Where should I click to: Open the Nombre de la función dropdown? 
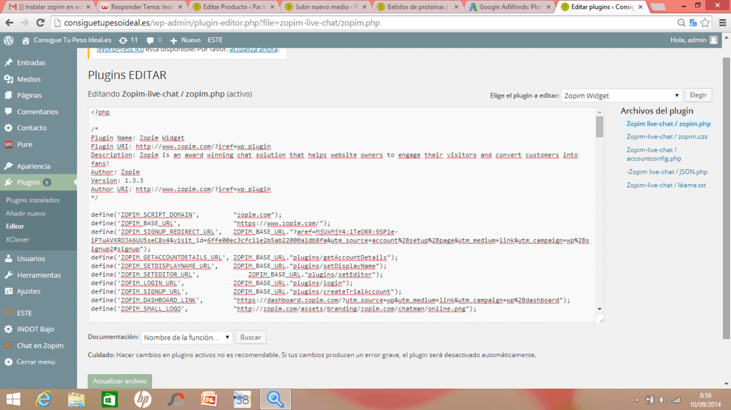coord(187,338)
